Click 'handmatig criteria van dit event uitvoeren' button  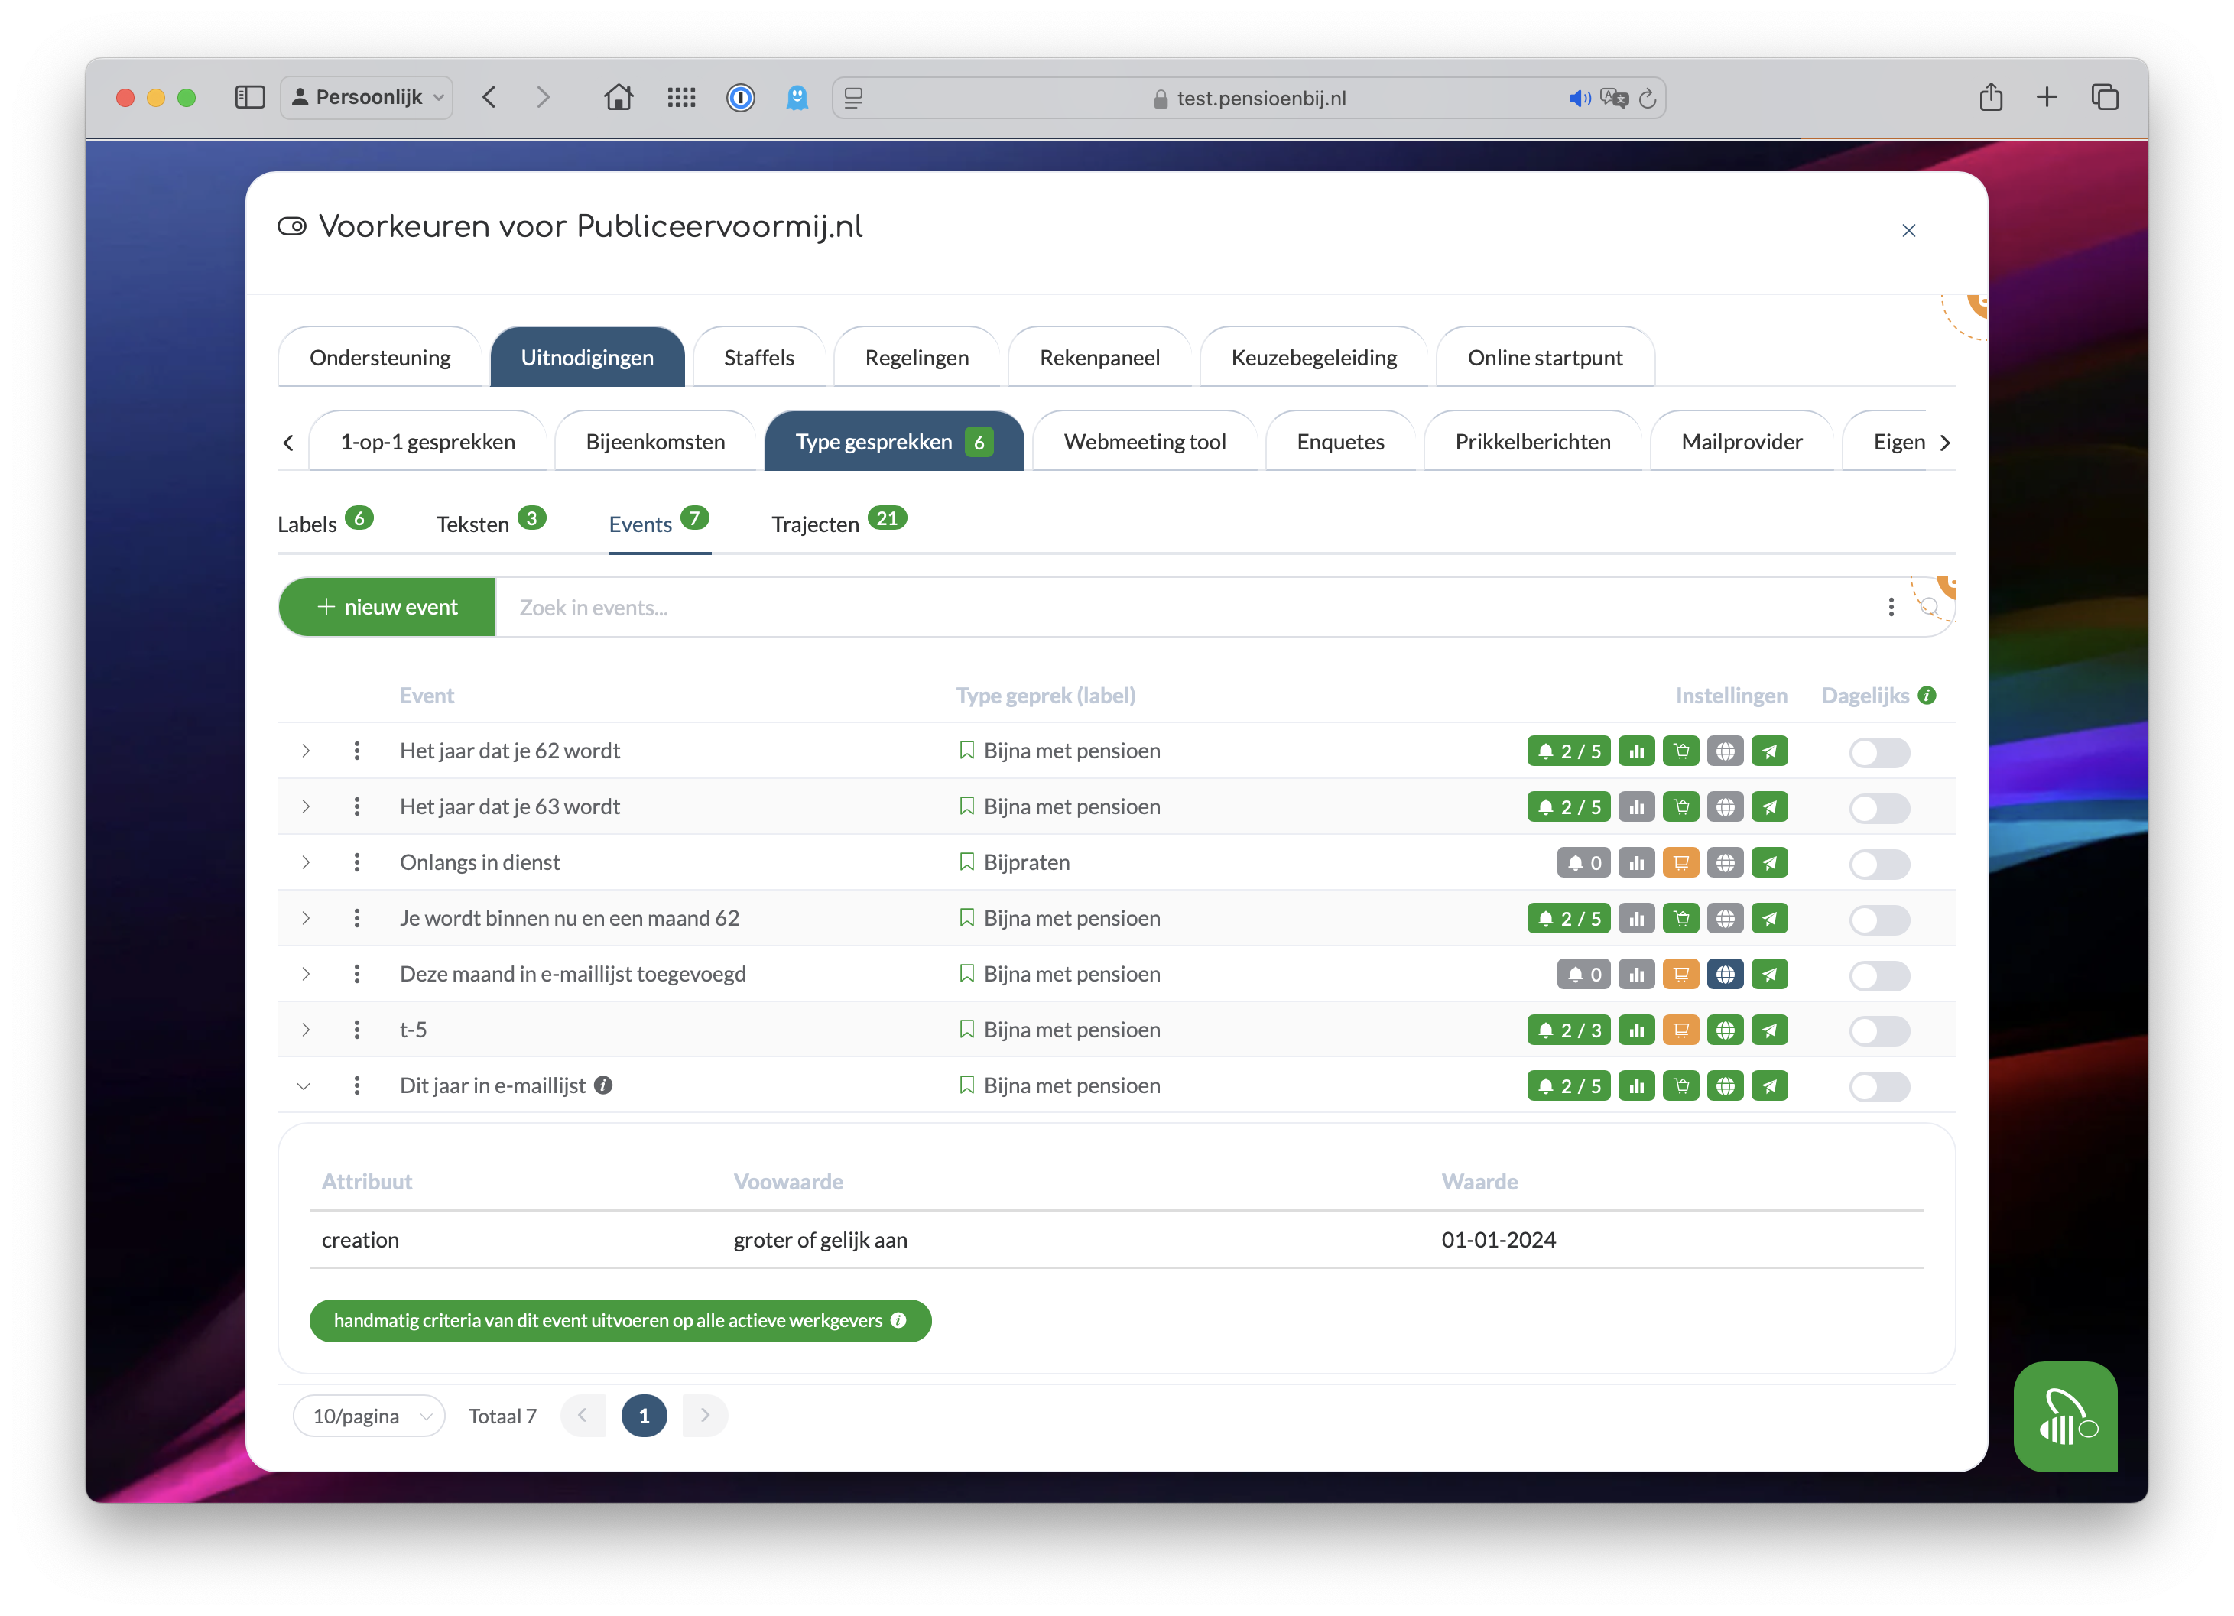tap(619, 1321)
